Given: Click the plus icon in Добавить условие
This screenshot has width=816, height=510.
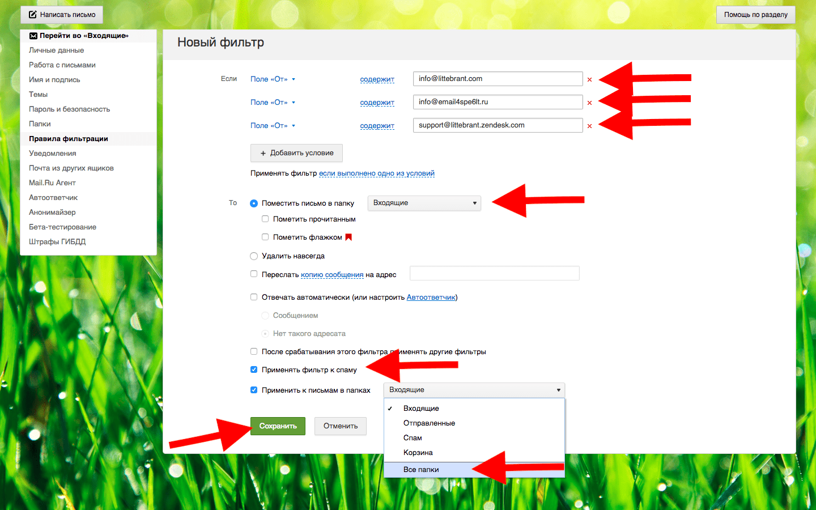Looking at the screenshot, I should tap(263, 154).
